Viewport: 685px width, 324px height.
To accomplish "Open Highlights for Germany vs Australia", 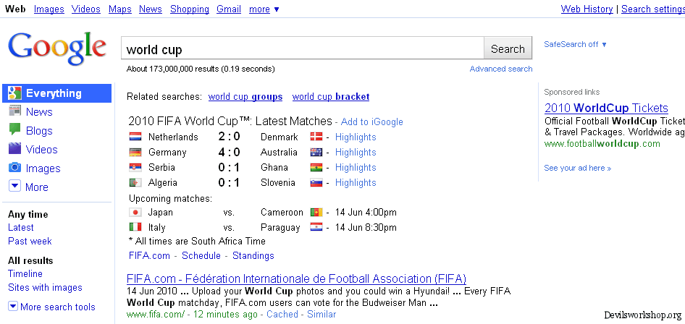I will pyautogui.click(x=356, y=152).
